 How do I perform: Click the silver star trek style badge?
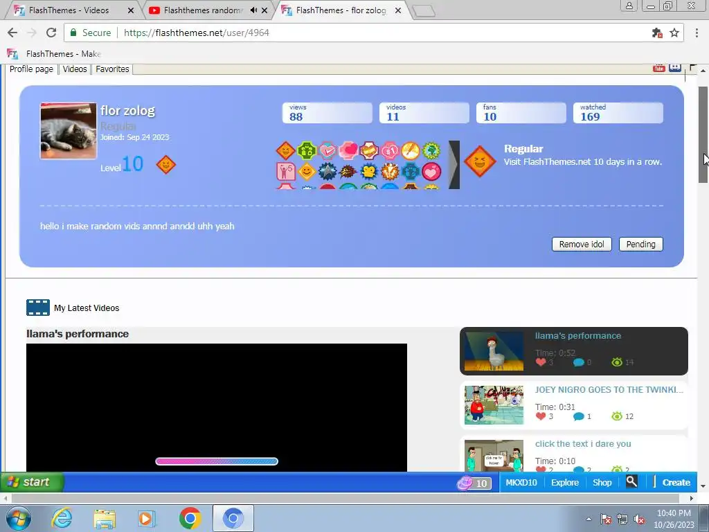tap(327, 172)
